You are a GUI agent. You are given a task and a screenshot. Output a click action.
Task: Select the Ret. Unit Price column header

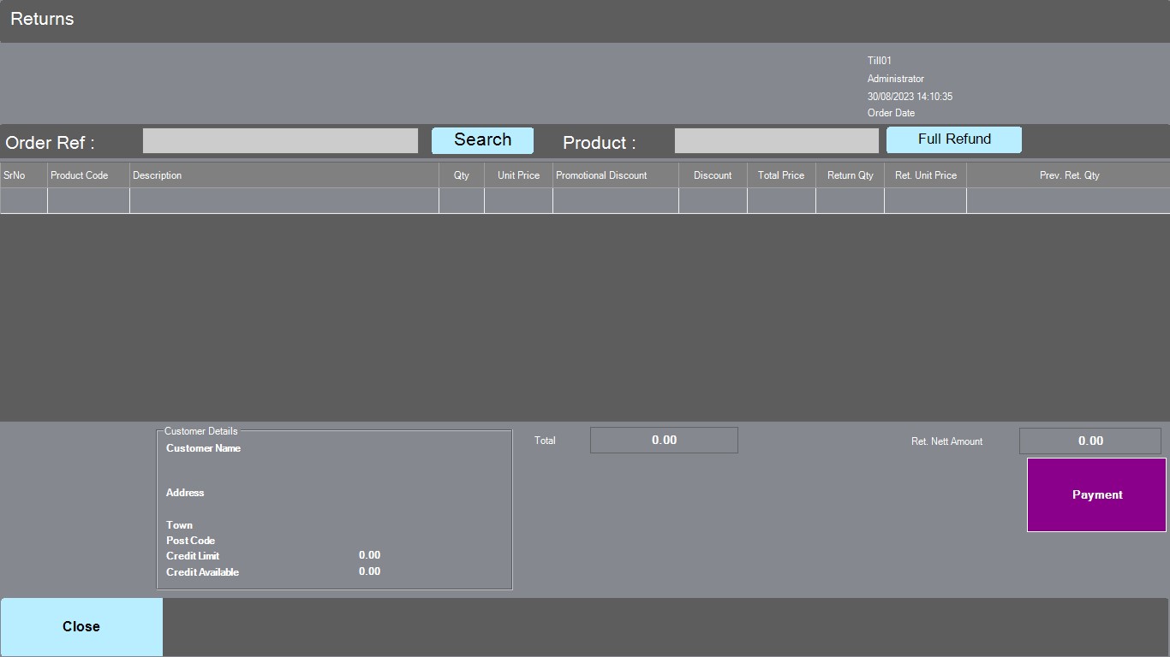pos(925,175)
